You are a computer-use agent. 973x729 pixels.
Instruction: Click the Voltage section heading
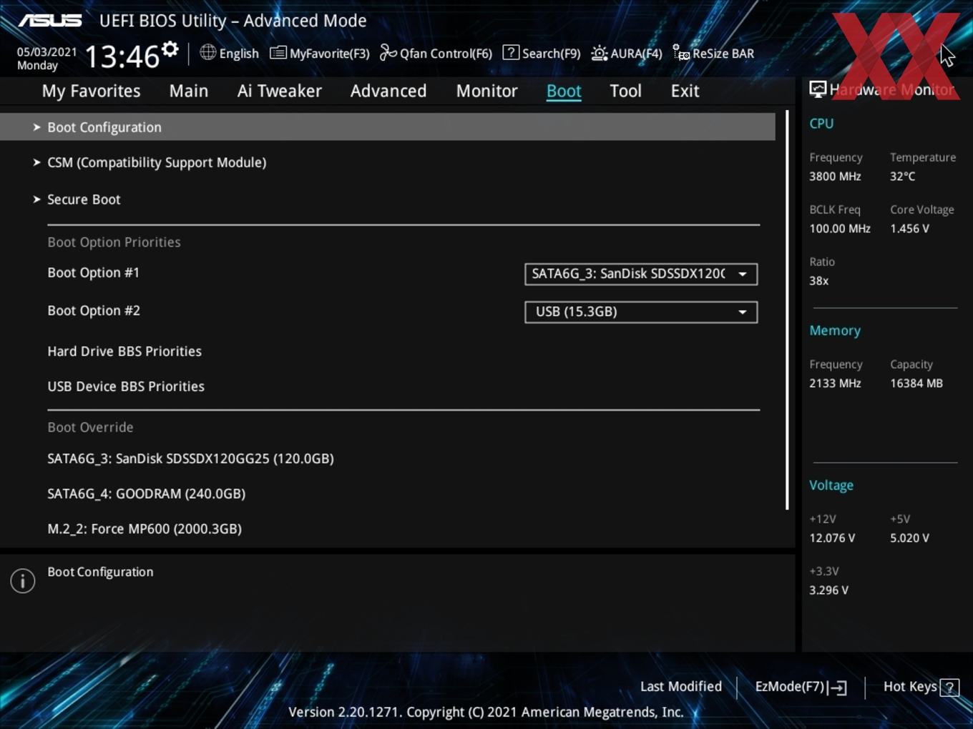click(x=831, y=485)
